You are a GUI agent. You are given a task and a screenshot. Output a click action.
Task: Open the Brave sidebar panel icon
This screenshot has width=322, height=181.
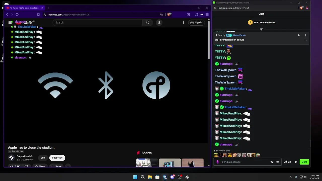188,15
